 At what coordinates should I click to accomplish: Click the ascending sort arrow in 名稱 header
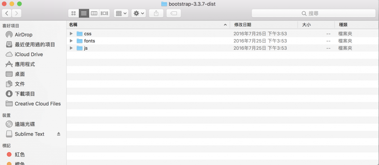[x=225, y=25]
